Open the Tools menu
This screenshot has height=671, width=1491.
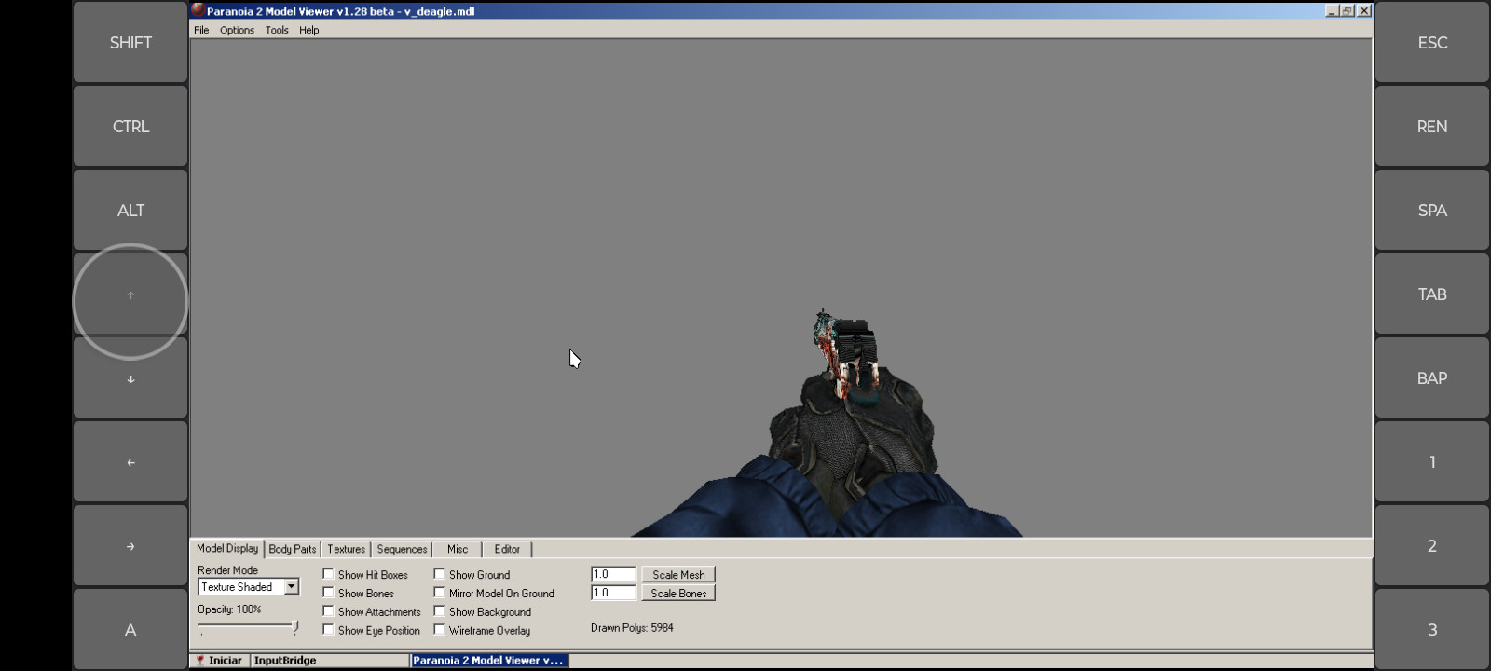(x=277, y=30)
